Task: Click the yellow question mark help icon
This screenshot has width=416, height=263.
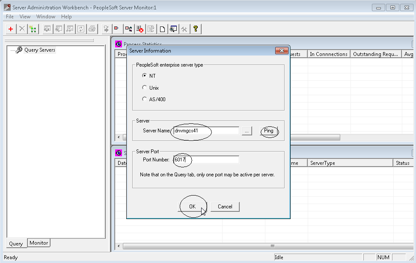Action: [196, 29]
